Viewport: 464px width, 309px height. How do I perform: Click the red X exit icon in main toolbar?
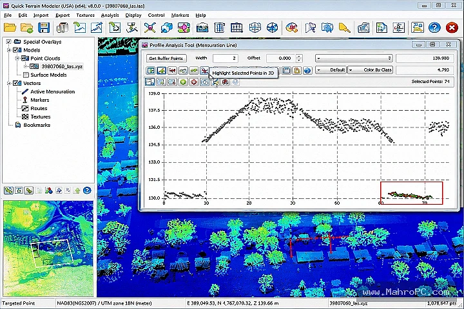[x=452, y=28]
